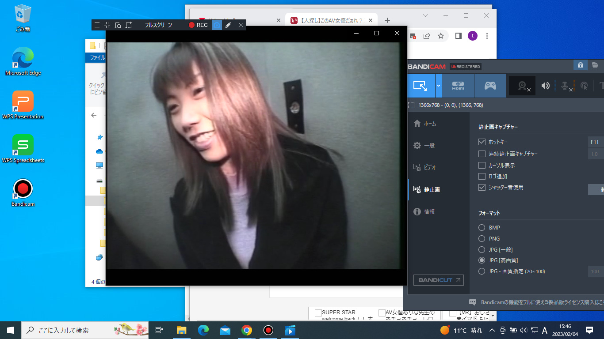Click the camera screenshot icon beside REC
Viewport: 604px width, 339px height.
pyautogui.click(x=217, y=25)
